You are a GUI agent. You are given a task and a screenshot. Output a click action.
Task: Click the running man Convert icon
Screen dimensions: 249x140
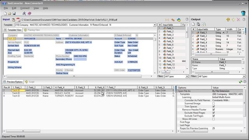click(24, 14)
